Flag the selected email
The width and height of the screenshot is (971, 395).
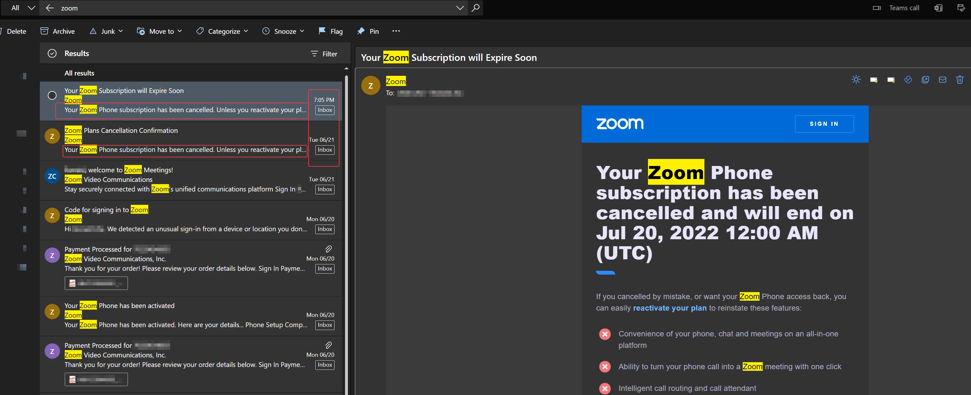(331, 31)
